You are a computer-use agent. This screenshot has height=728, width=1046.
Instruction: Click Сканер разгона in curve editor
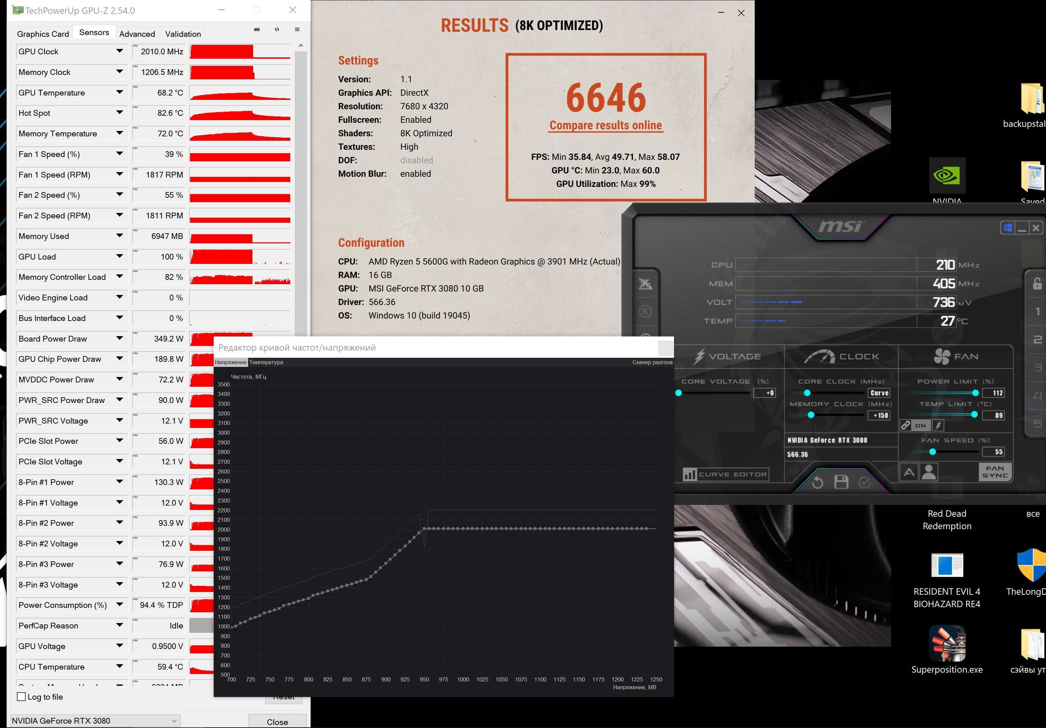click(652, 362)
